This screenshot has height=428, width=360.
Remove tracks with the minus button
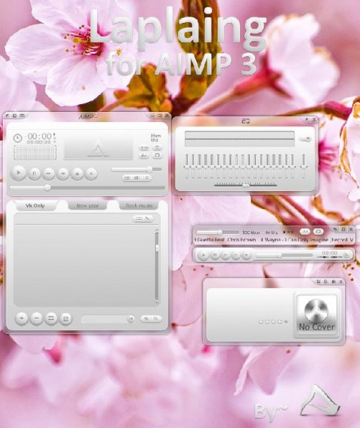(36, 318)
